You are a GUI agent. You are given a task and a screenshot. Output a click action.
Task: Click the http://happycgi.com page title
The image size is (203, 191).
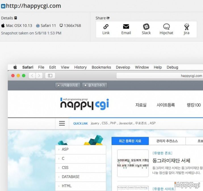pyautogui.click(x=34, y=6)
